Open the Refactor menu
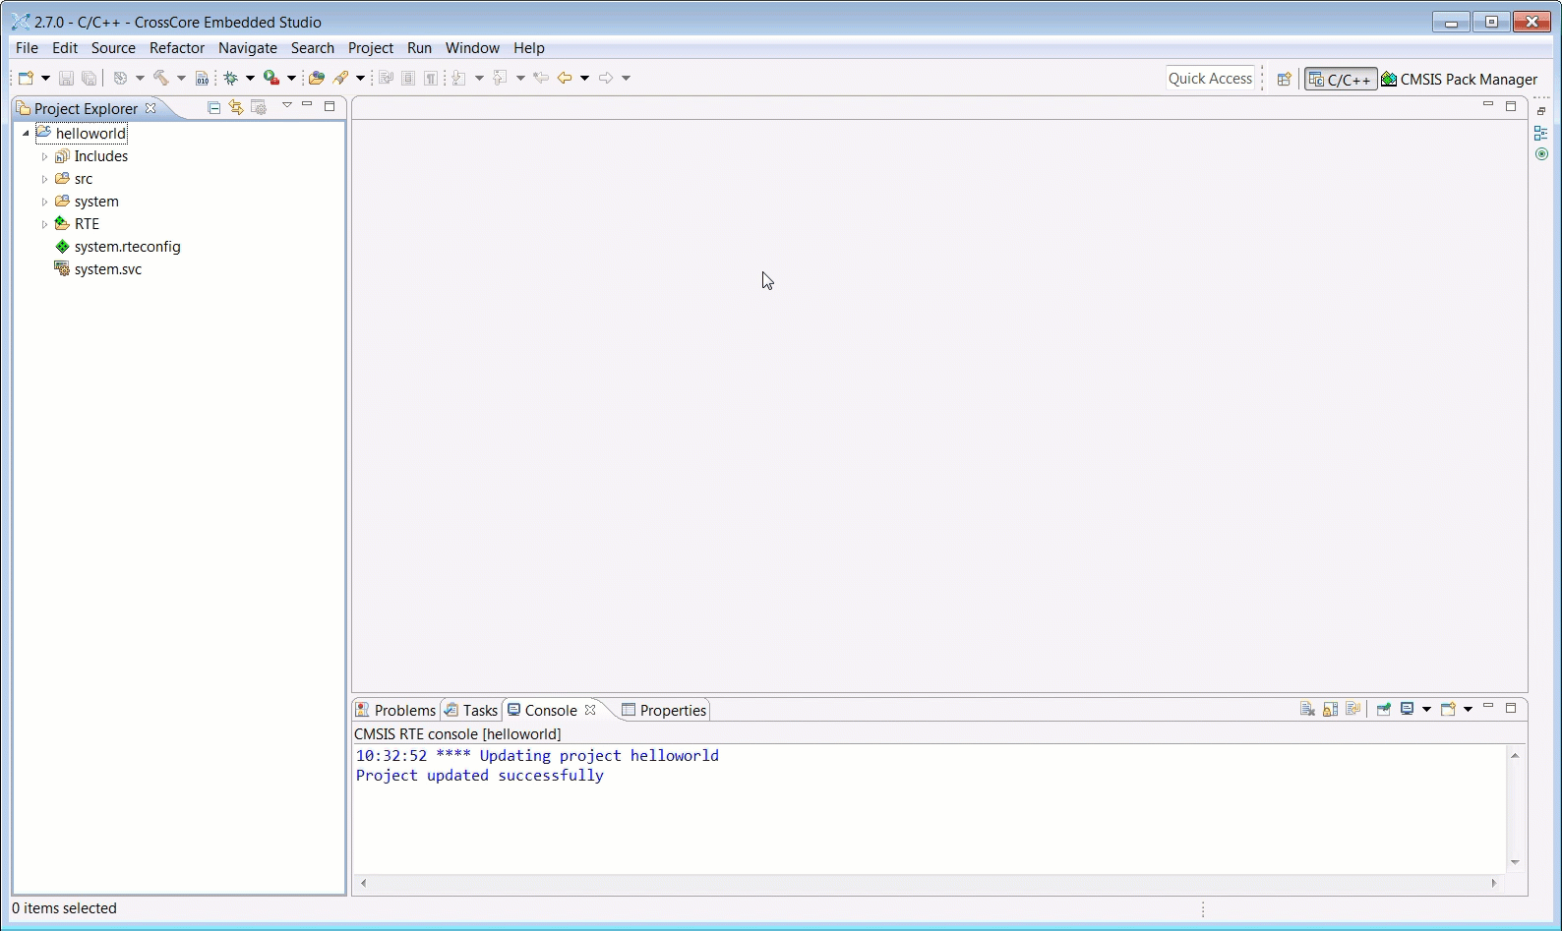The image size is (1562, 931). point(177,48)
